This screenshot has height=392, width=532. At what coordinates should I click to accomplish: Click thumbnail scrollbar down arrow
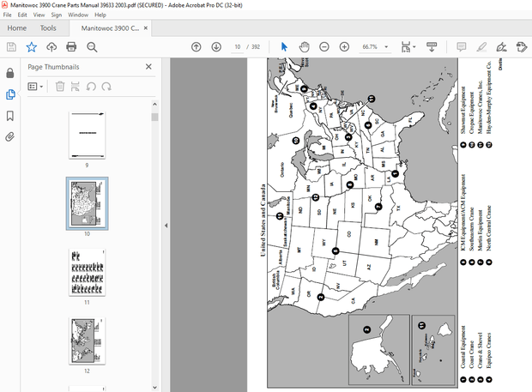tap(154, 387)
